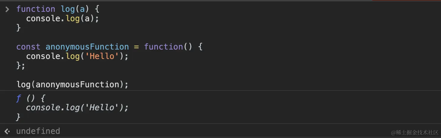Click the log name in function declaration
Viewport: 441px width, 138px height.
pos(68,9)
